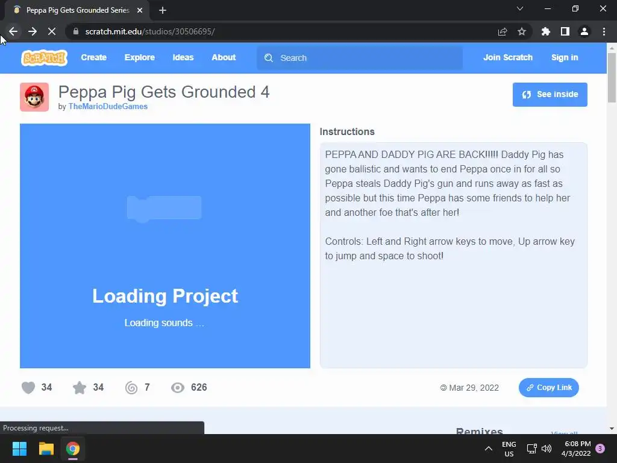Open the tab search chevron
This screenshot has height=463, width=617.
pyautogui.click(x=520, y=8)
